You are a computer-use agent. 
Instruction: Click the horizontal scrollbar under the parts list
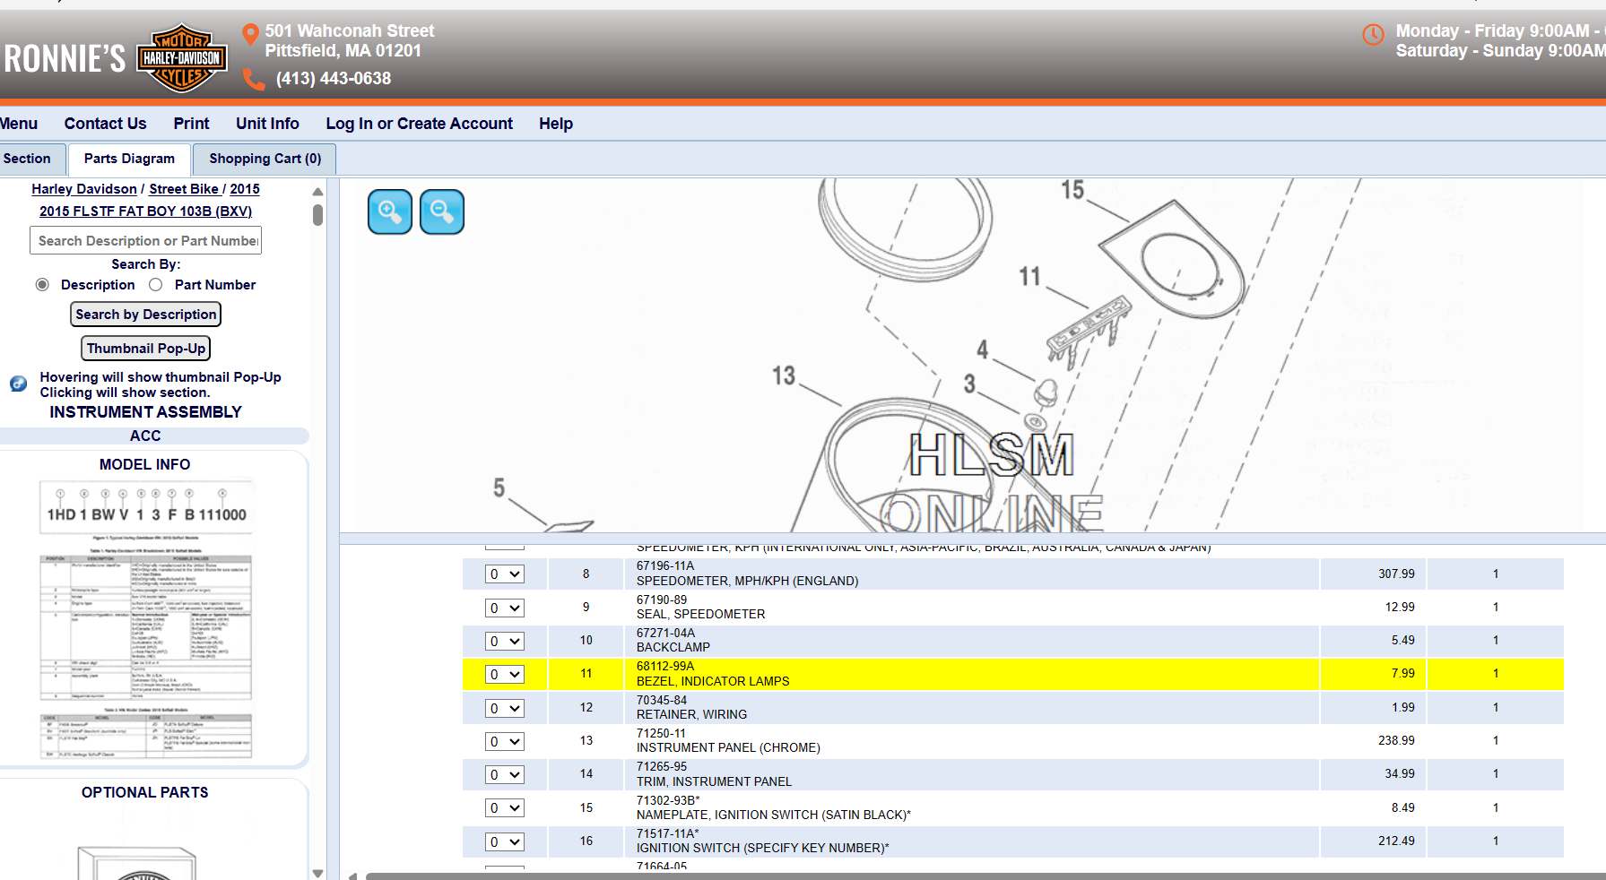click(x=897, y=876)
